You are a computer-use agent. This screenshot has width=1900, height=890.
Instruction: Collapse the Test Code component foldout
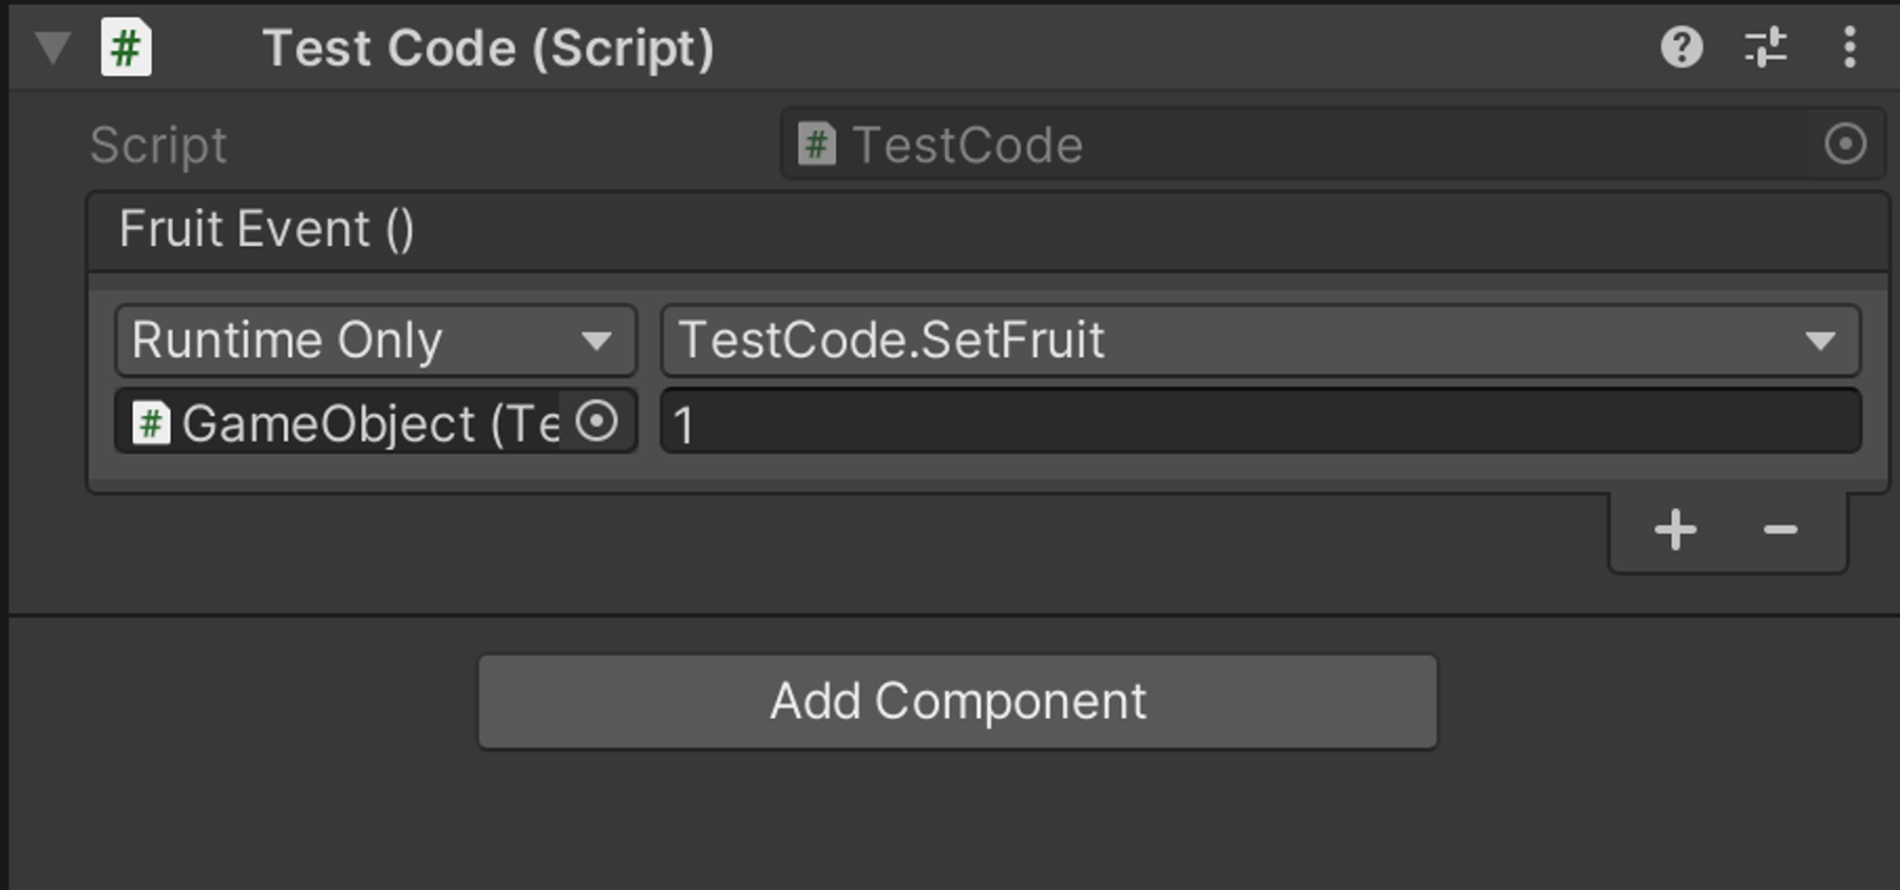point(53,47)
